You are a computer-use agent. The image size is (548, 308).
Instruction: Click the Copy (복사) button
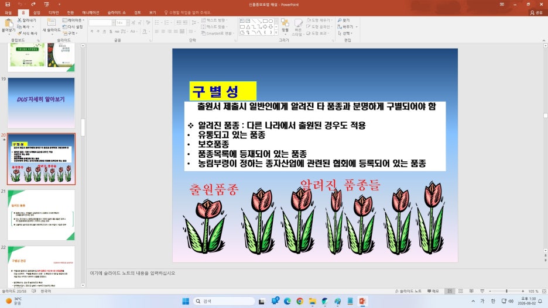click(x=24, y=27)
